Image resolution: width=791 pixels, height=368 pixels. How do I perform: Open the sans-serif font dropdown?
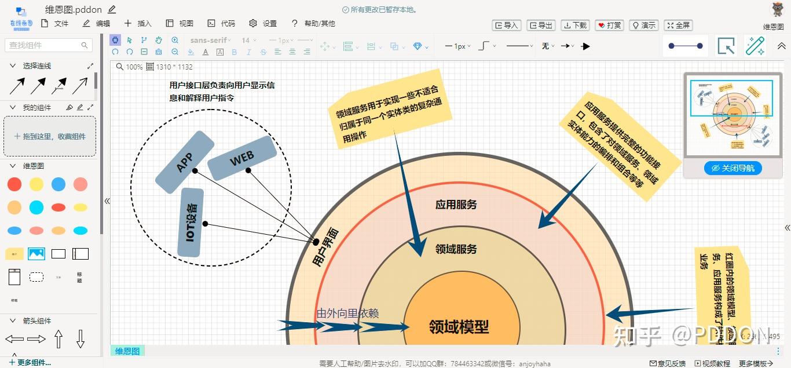211,40
